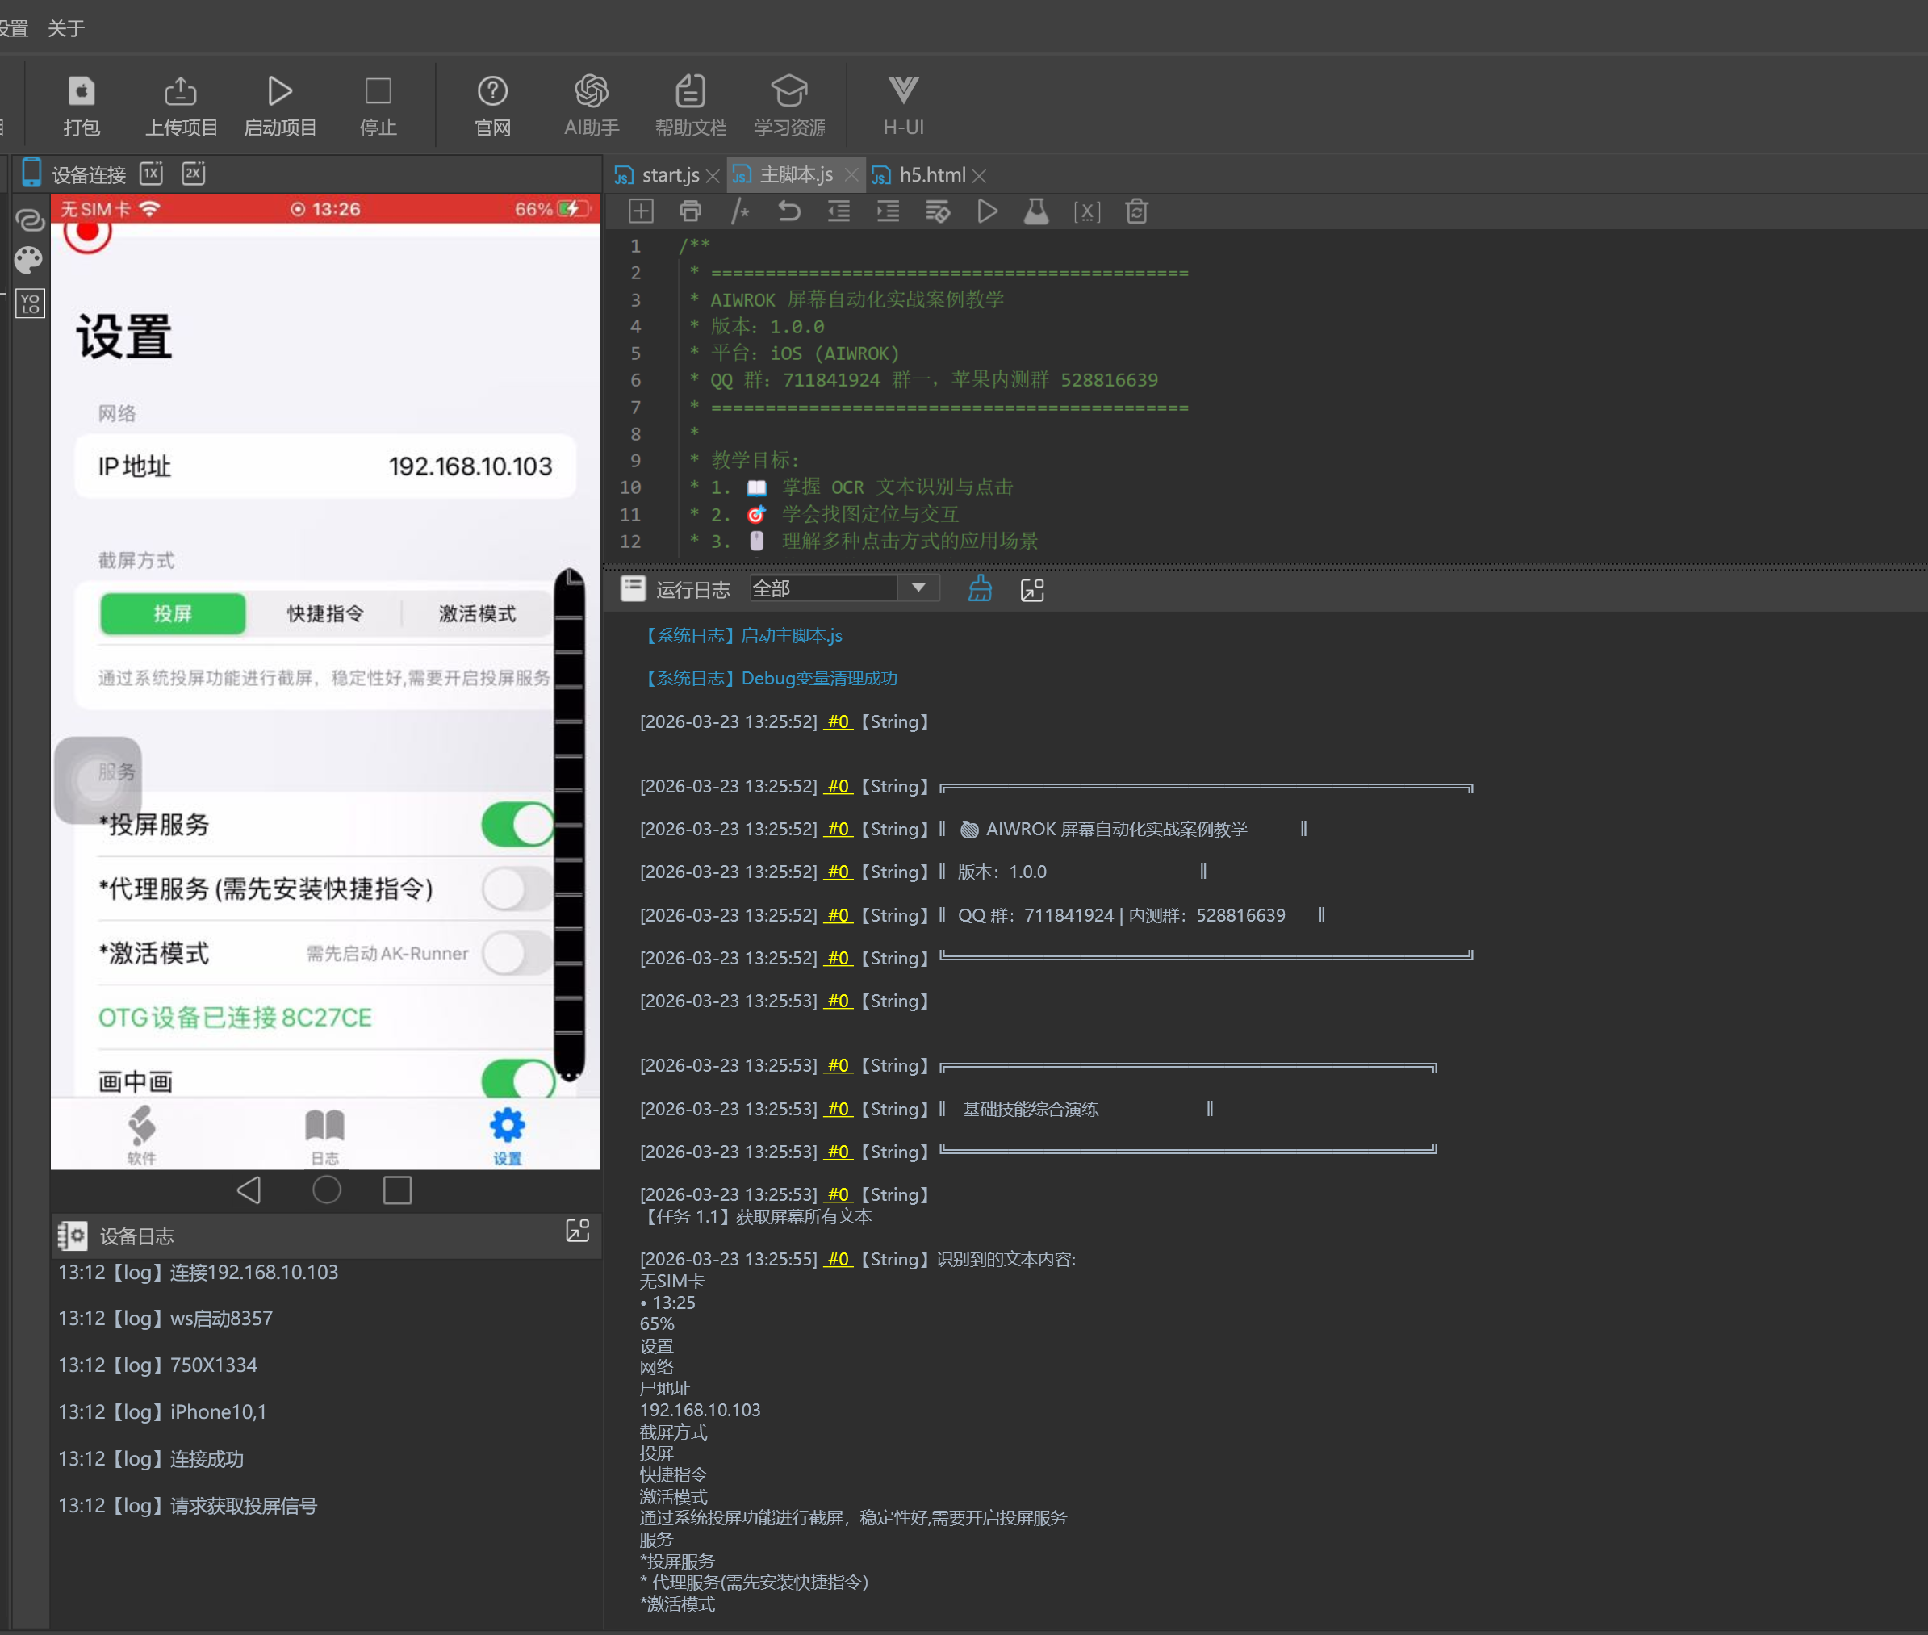1928x1635 pixels.
Task: Click the print icon in editor toolbar
Action: (690, 211)
